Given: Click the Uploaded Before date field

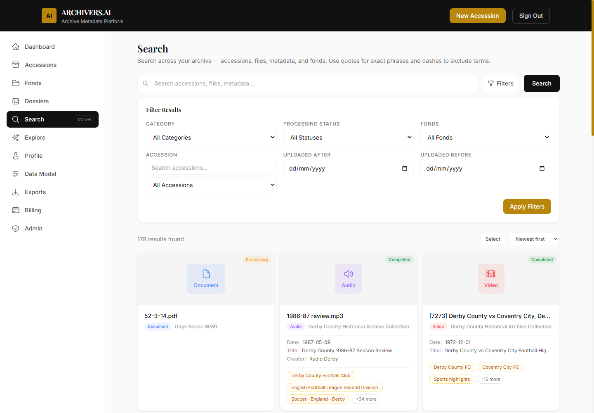Looking at the screenshot, I should pyautogui.click(x=486, y=169).
